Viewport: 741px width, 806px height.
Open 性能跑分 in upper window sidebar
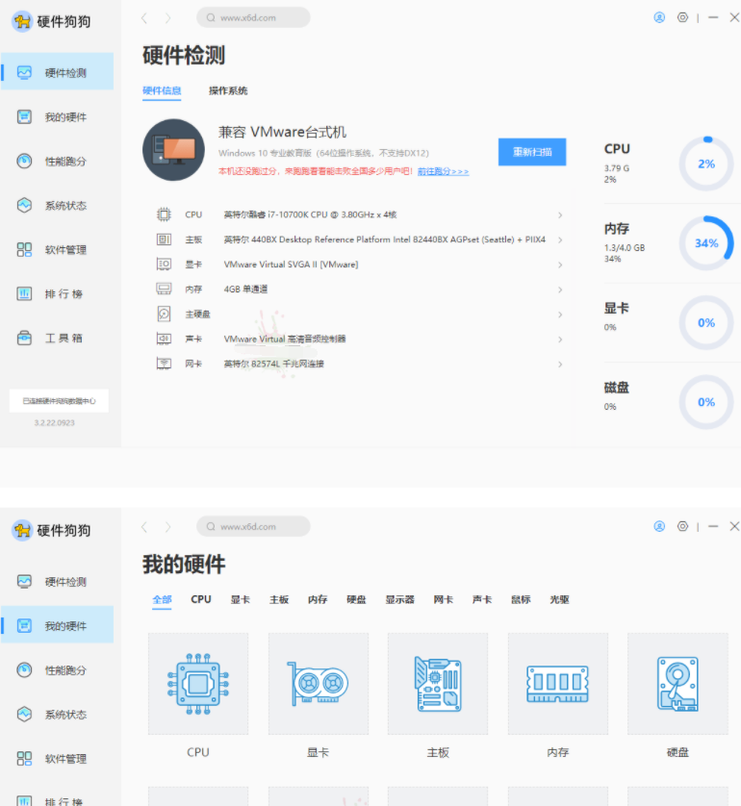(57, 161)
